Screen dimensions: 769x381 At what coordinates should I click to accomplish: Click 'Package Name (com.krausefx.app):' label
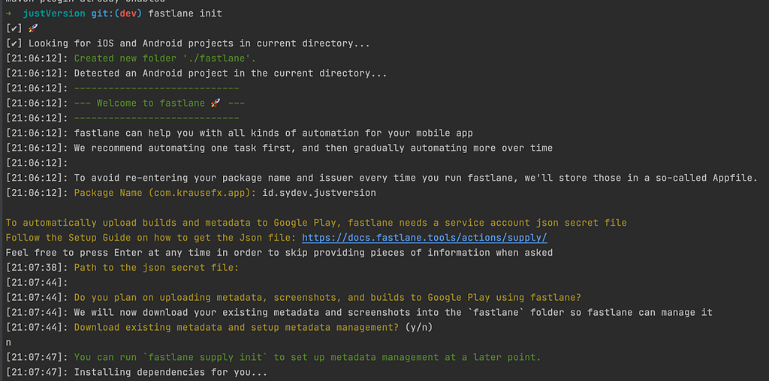[x=165, y=193]
